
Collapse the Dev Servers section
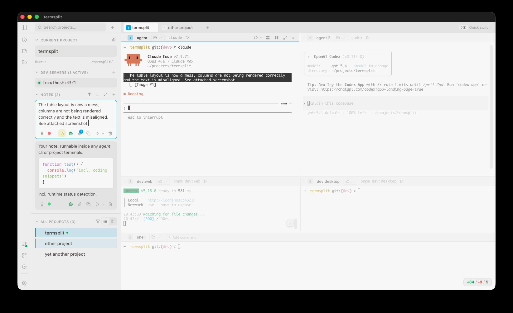[x=36, y=72]
